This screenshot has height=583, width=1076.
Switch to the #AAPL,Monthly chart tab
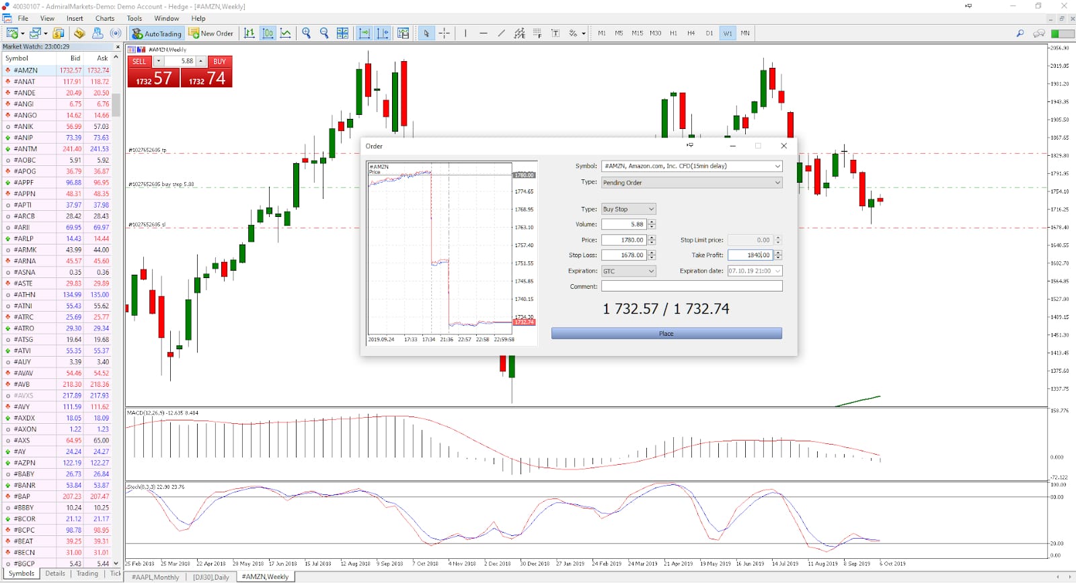click(155, 577)
